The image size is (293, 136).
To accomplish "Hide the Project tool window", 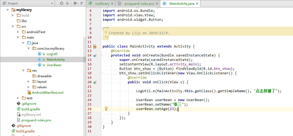I will point(82,3).
